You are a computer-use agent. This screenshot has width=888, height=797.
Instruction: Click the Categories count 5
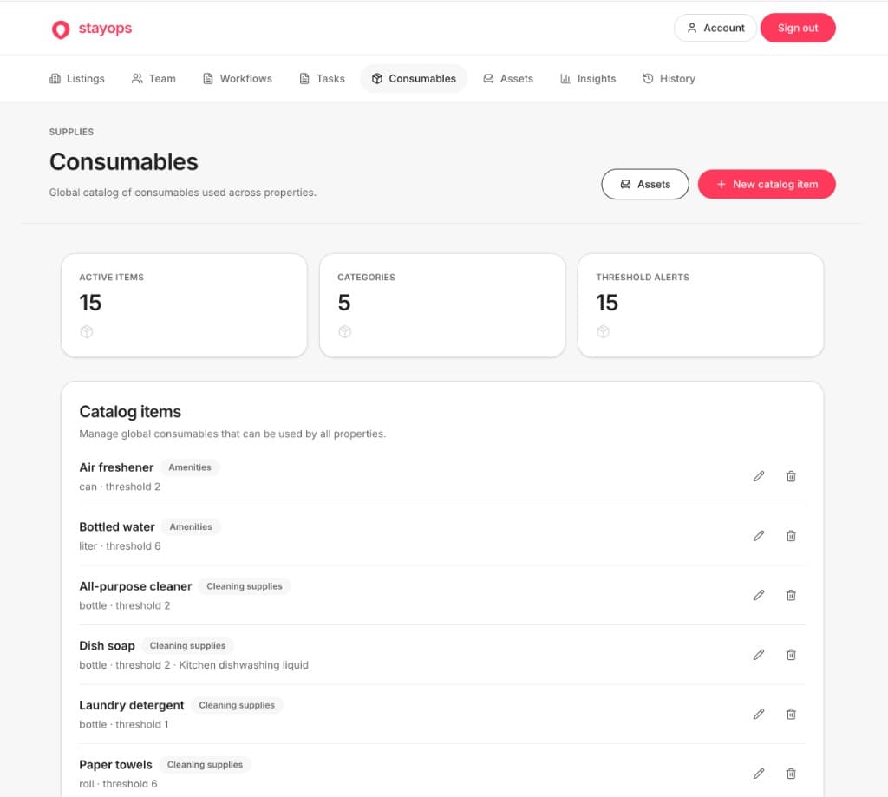click(343, 303)
